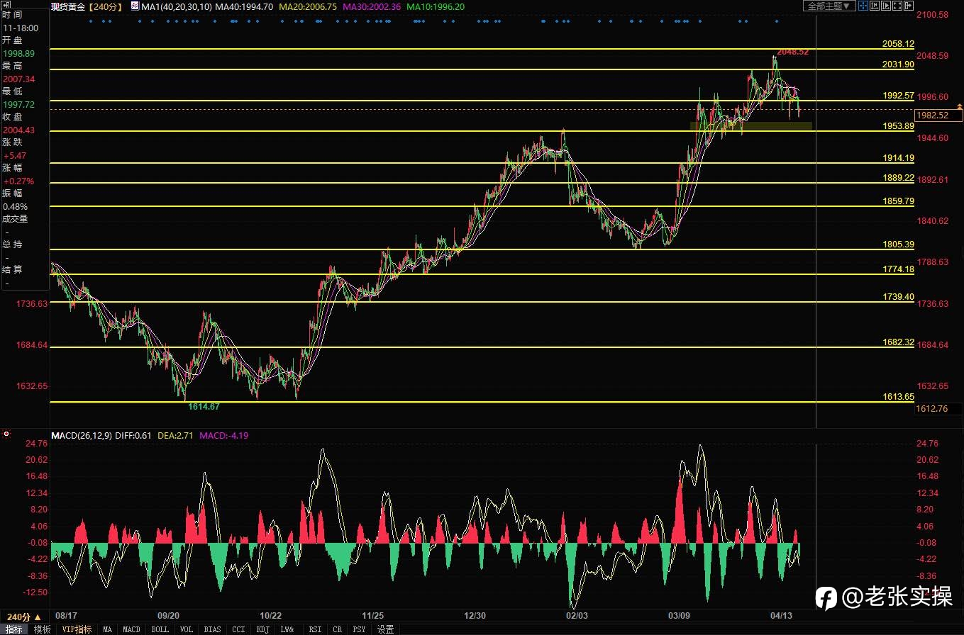
Task: Click the 2058.12 horizontal line label
Action: coord(898,44)
